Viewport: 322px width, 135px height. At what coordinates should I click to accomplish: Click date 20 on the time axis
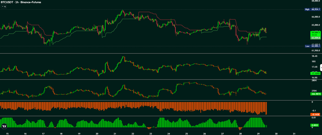[97, 133]
